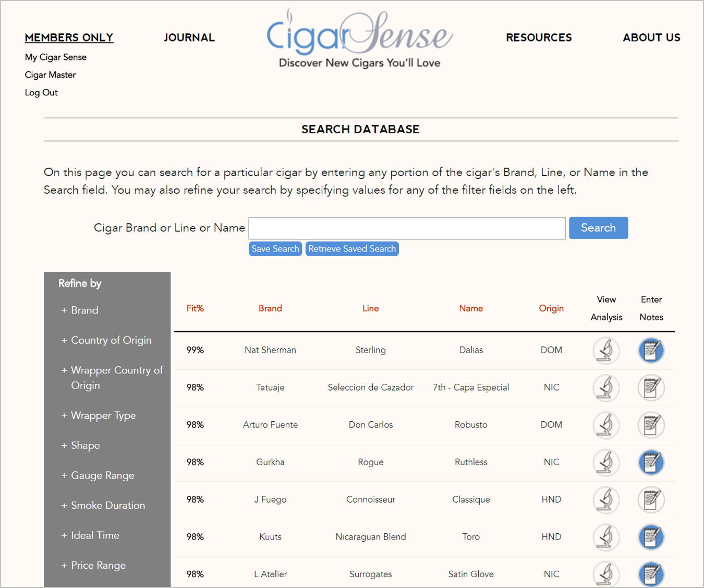Click Retrieve Saved Search
704x588 pixels.
[x=352, y=248]
